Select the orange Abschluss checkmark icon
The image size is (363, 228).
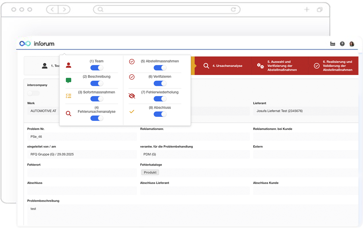pyautogui.click(x=132, y=95)
